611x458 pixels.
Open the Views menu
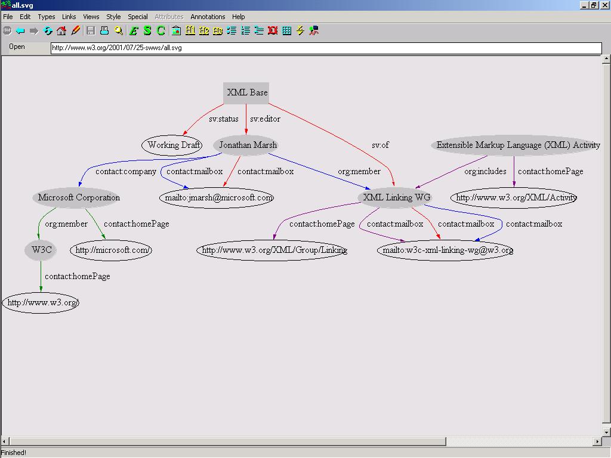pos(91,17)
